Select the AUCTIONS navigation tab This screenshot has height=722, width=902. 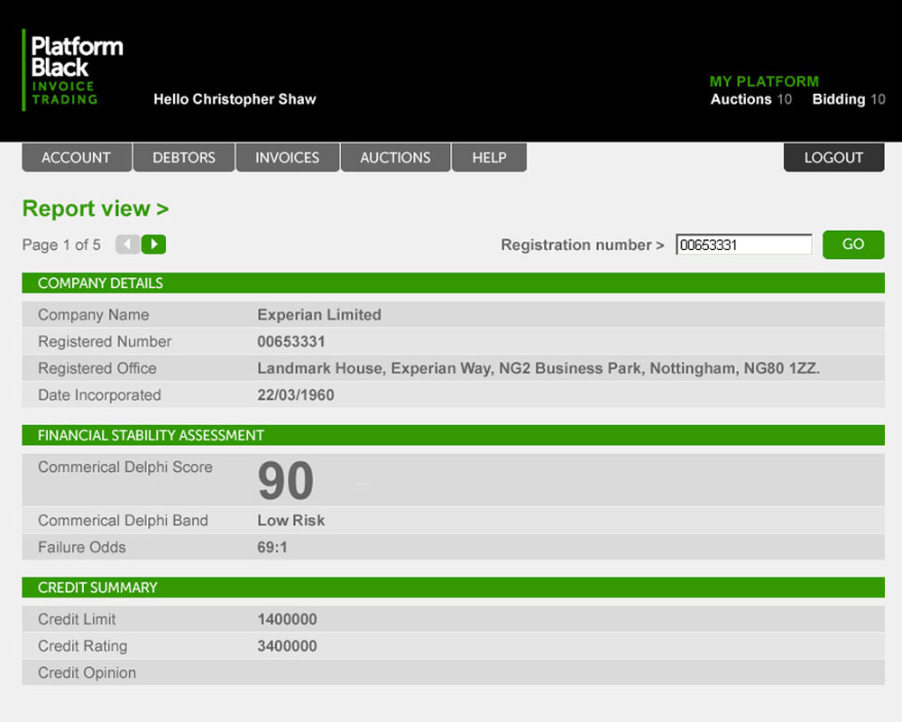coord(395,157)
